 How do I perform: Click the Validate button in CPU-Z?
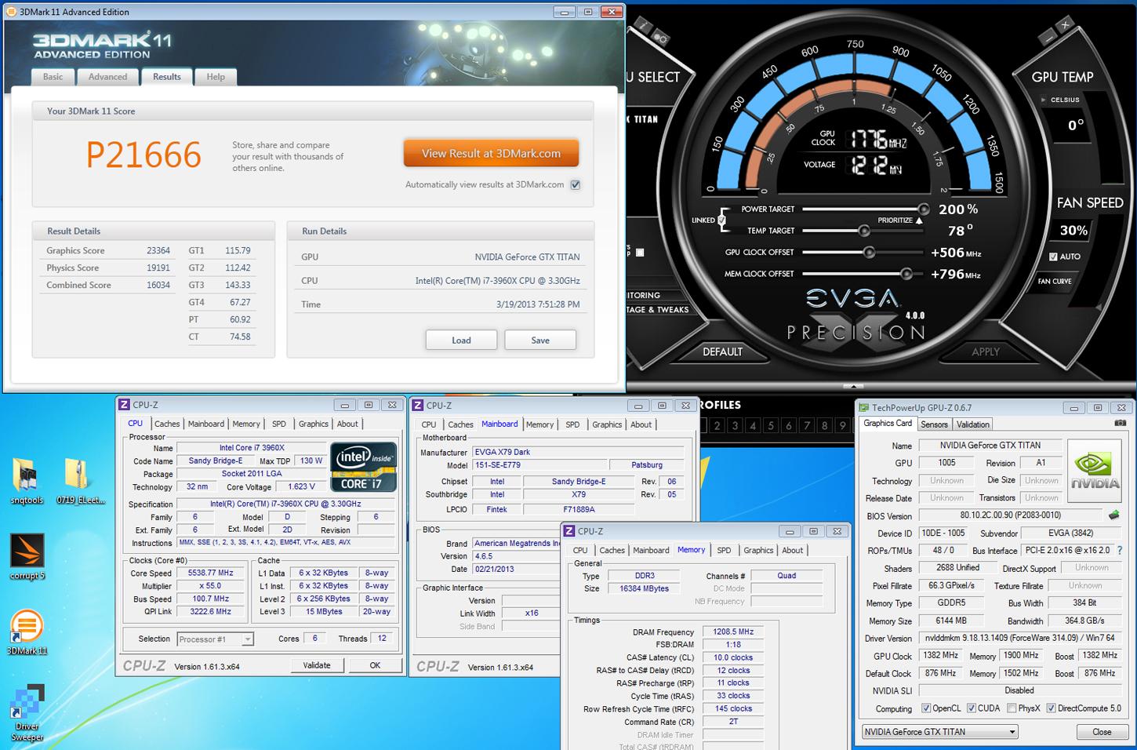pyautogui.click(x=317, y=665)
